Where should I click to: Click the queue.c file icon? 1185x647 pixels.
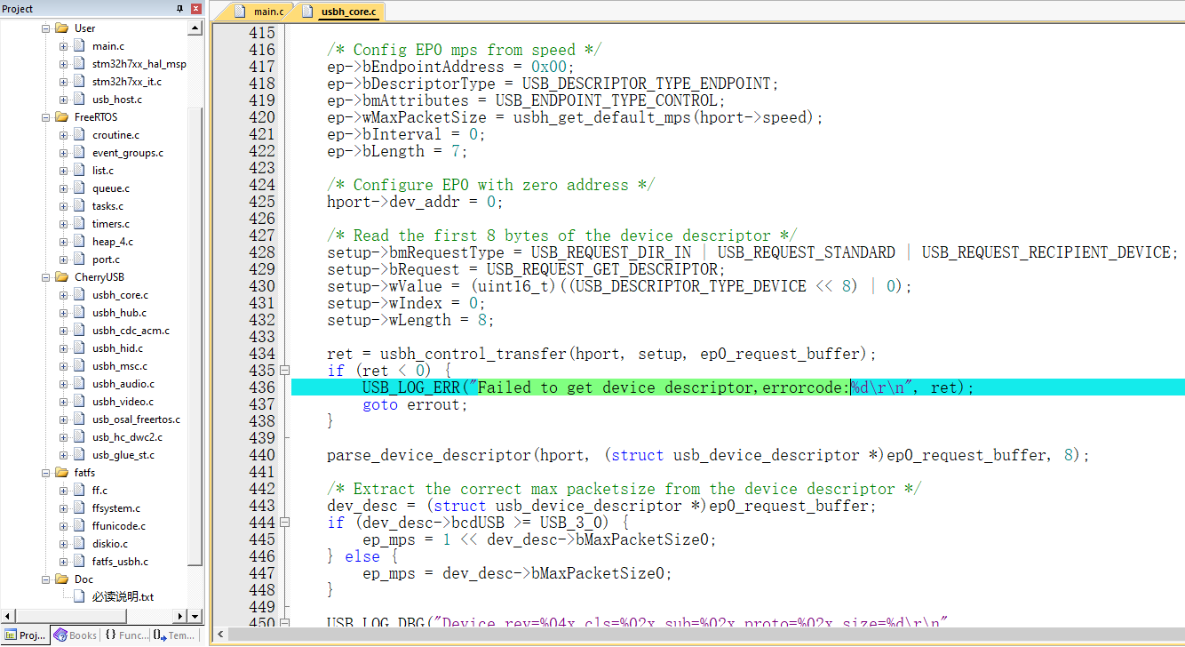(x=80, y=188)
